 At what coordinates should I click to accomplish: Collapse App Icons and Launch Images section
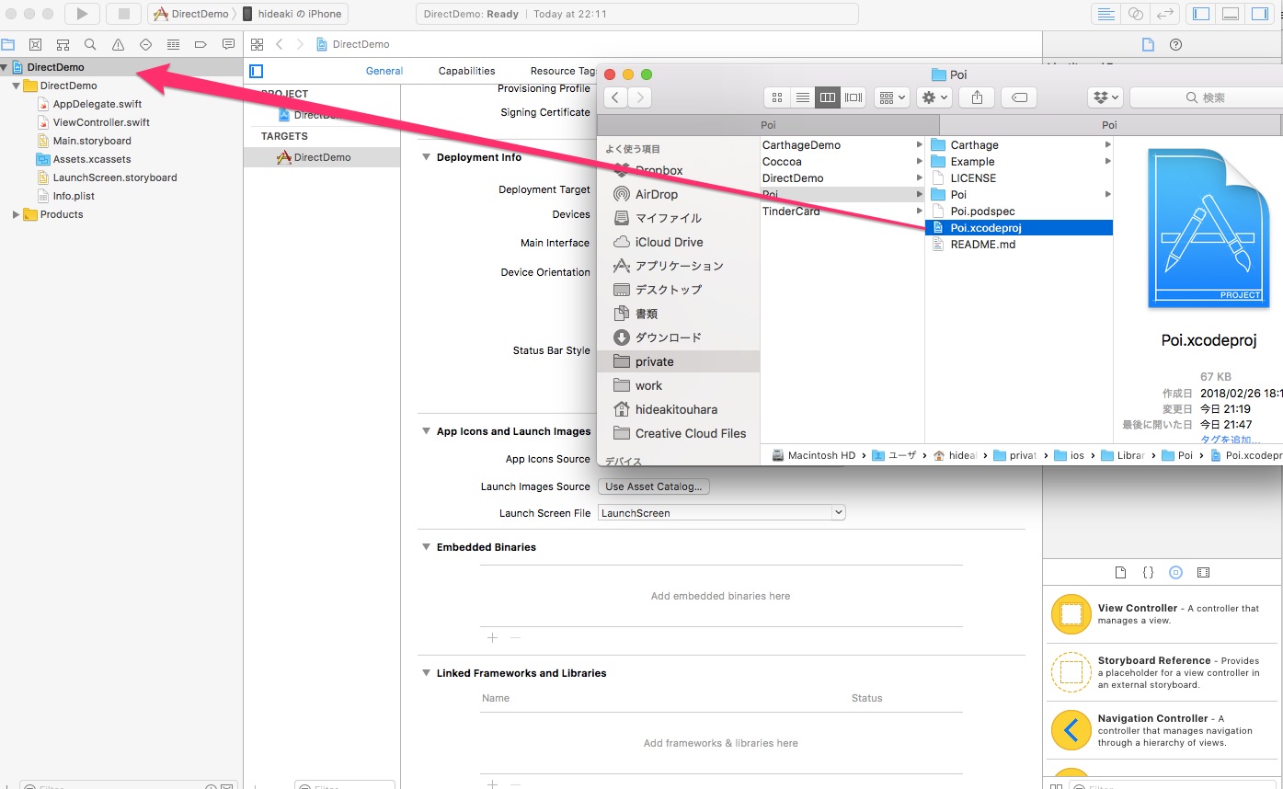(427, 431)
